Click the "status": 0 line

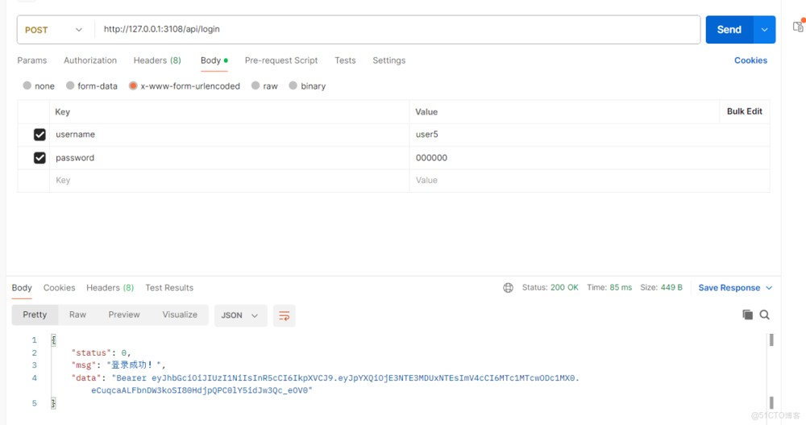coord(102,352)
